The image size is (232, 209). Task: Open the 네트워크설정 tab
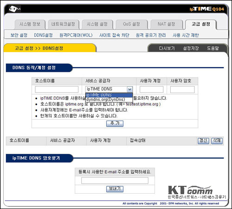click(x=63, y=24)
